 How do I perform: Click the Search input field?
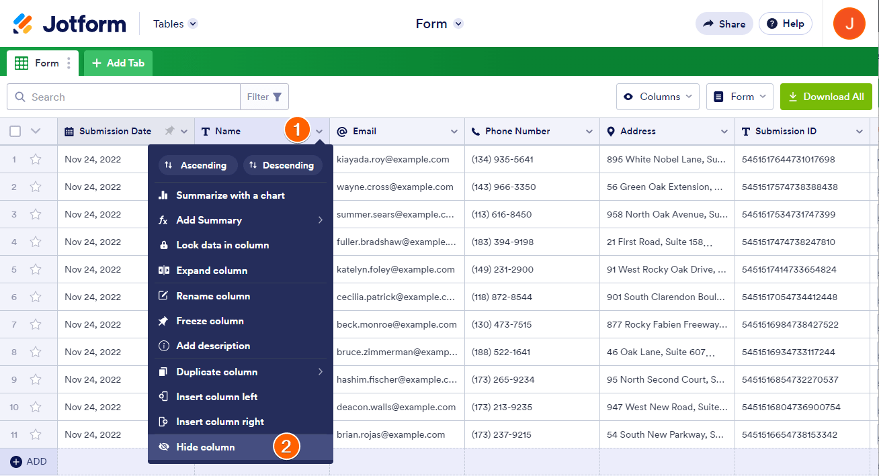click(124, 97)
